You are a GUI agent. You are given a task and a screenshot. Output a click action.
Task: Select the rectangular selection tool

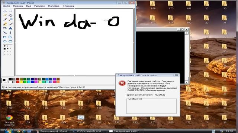[x=10, y=11]
